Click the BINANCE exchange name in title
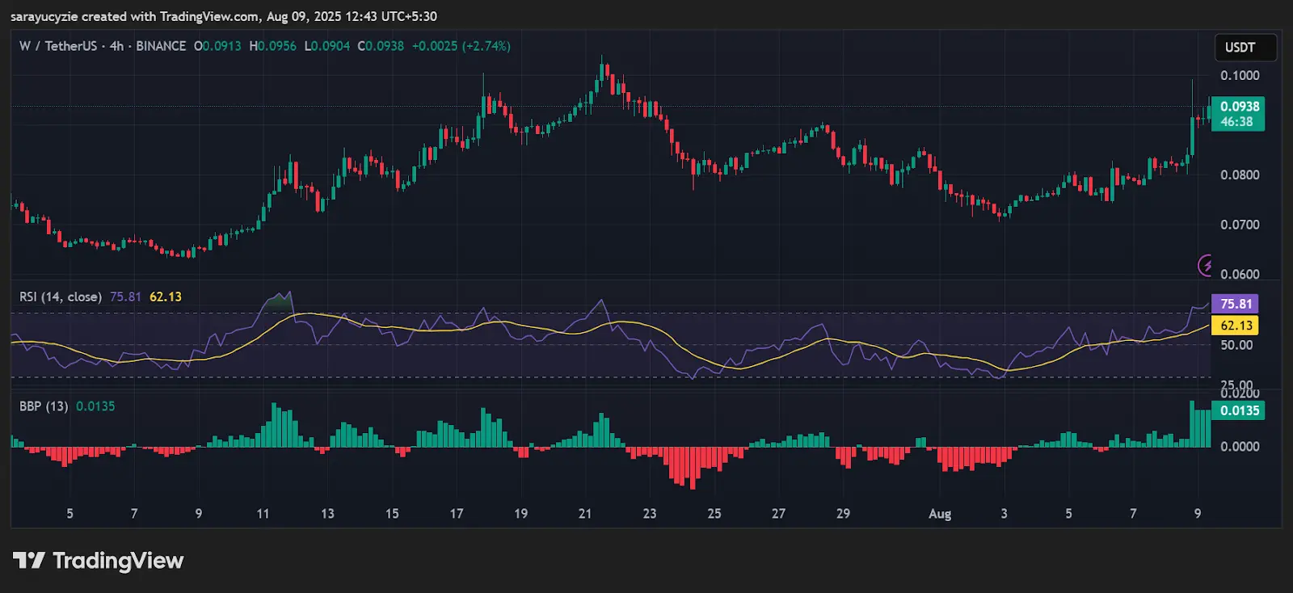This screenshot has width=1293, height=593. 161,46
